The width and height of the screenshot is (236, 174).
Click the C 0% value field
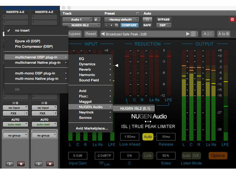(x=130, y=156)
